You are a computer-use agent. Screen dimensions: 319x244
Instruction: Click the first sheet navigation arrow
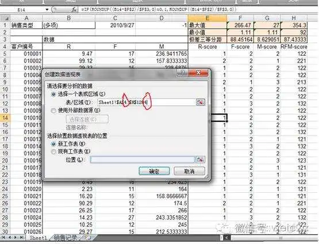click(3, 237)
